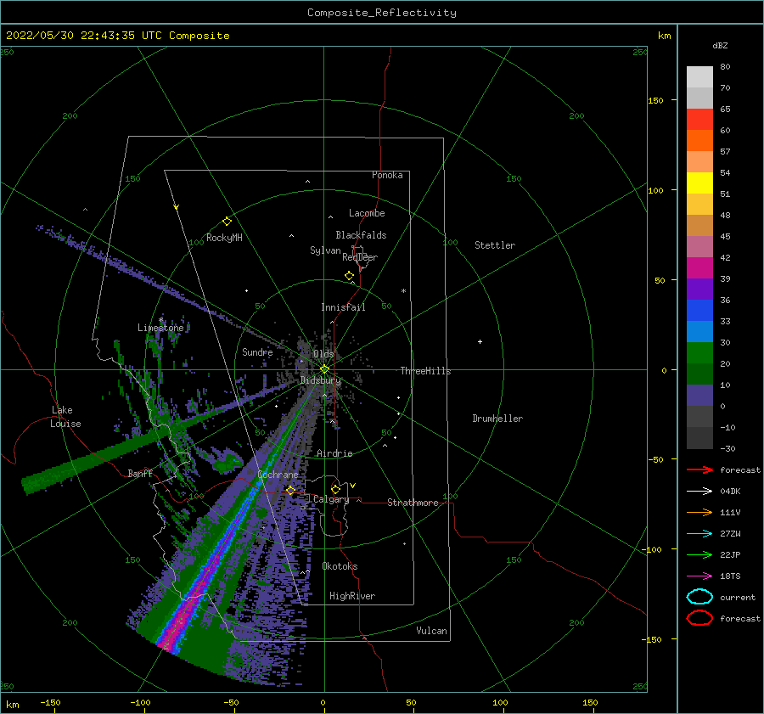Click the cyan 27ZW arrow legend icon
The image size is (764, 714).
point(699,534)
